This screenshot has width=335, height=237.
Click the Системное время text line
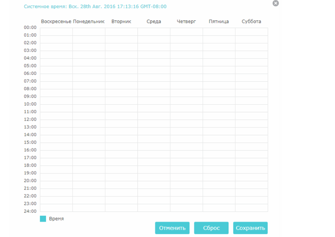(x=95, y=6)
